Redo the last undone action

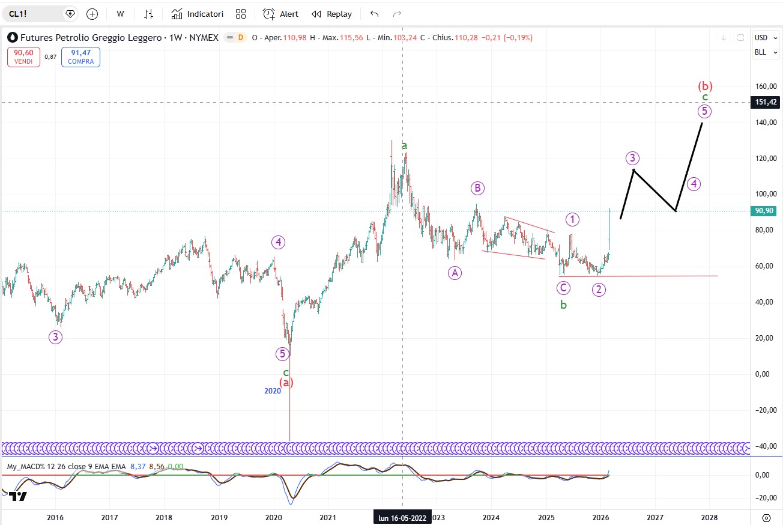point(396,14)
